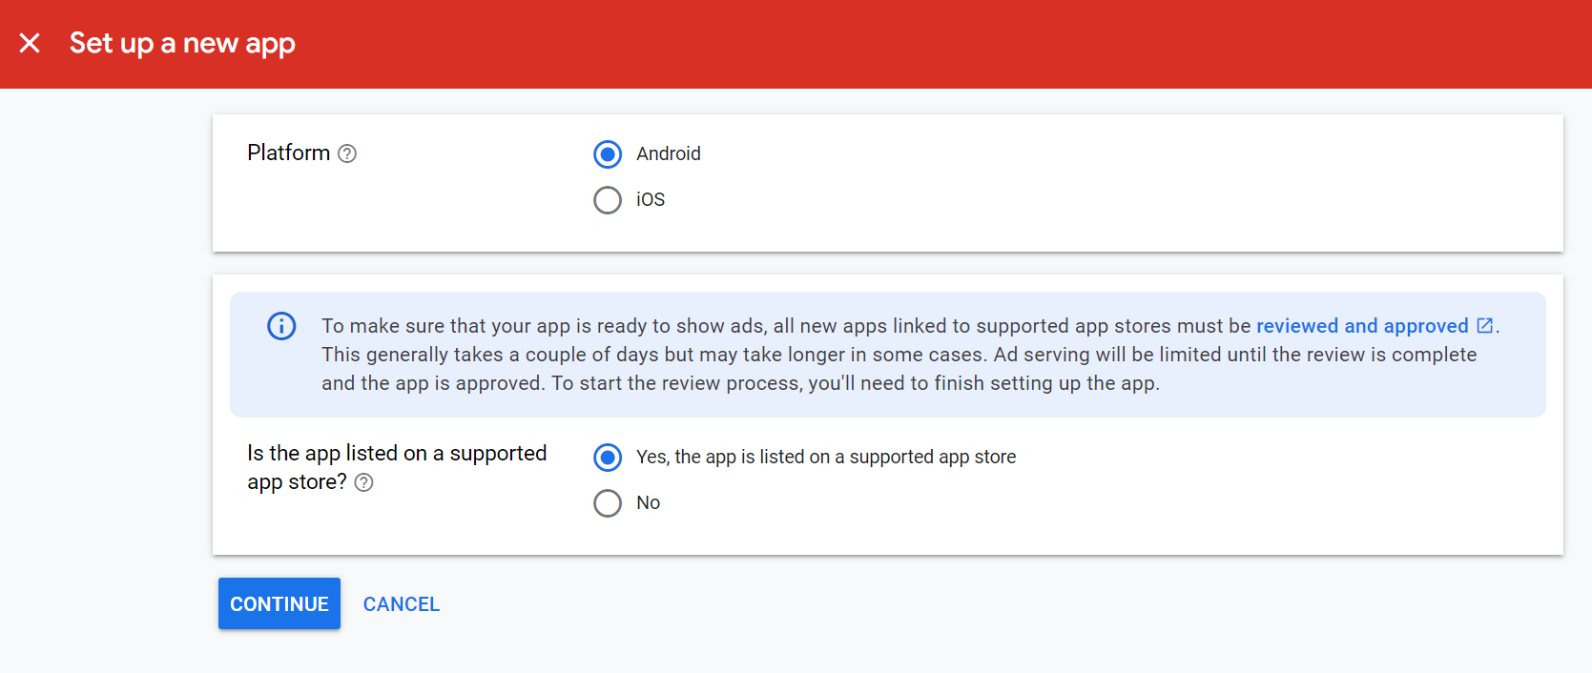The height and width of the screenshot is (673, 1592).
Task: Close the Set up a new app dialog
Action: 30,43
